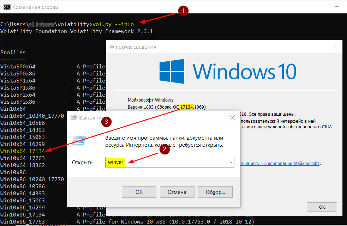Click "Все права защищены." text in winver
347x226 pixels.
point(273,114)
